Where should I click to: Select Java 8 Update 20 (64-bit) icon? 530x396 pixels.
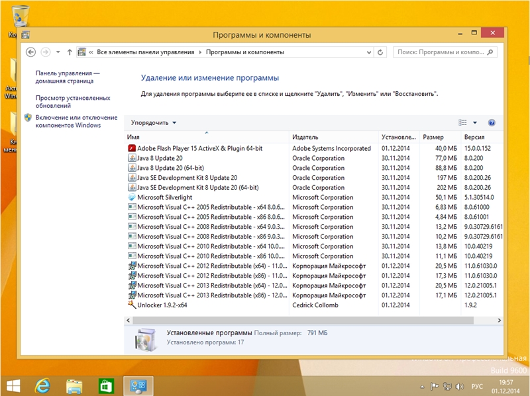click(132, 168)
